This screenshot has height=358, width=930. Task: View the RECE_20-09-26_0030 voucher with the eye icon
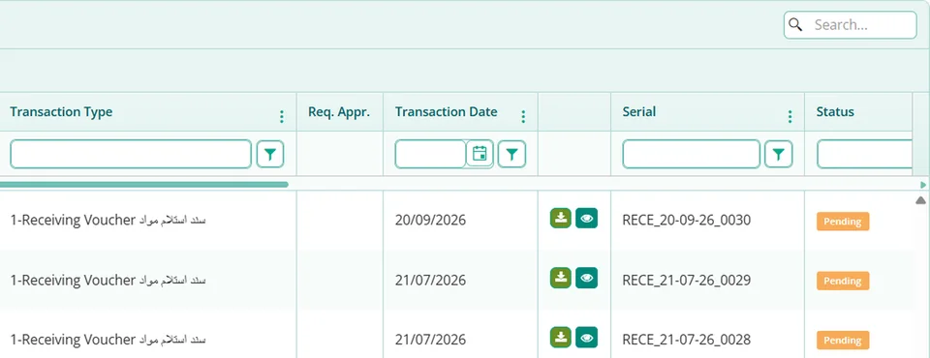click(587, 218)
